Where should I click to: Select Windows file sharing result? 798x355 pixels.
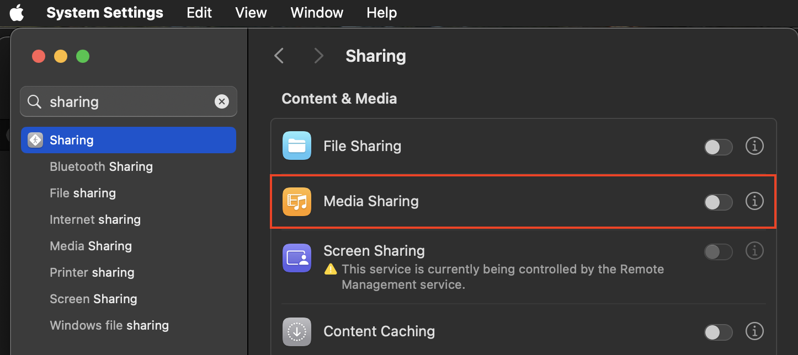(x=109, y=325)
